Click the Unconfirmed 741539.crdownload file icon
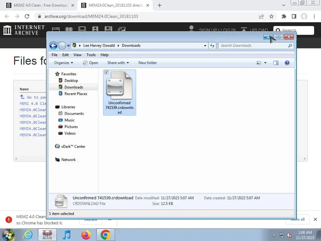This screenshot has width=321, height=241. [119, 85]
